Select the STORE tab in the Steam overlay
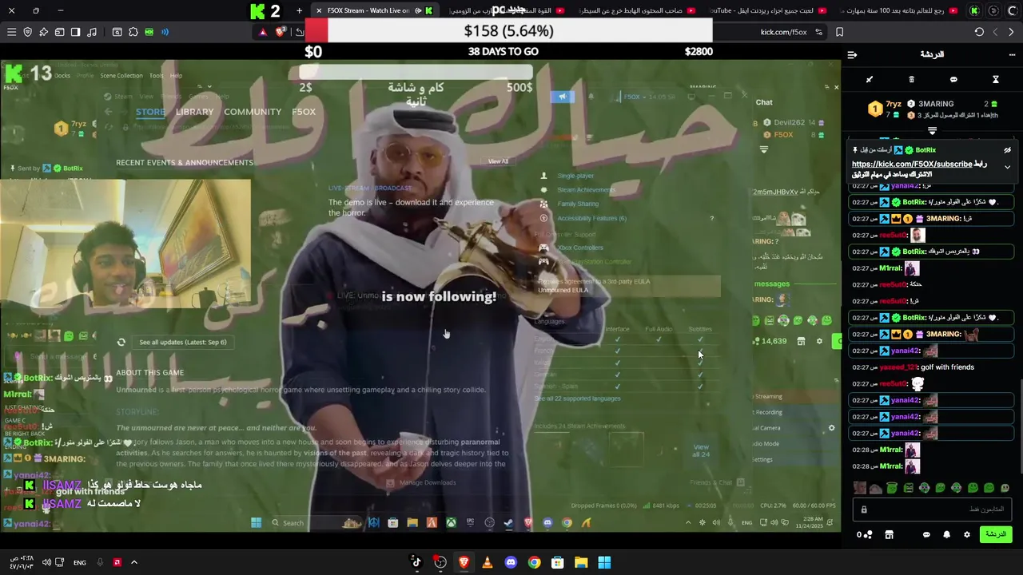This screenshot has height=575, width=1023. 150,112
